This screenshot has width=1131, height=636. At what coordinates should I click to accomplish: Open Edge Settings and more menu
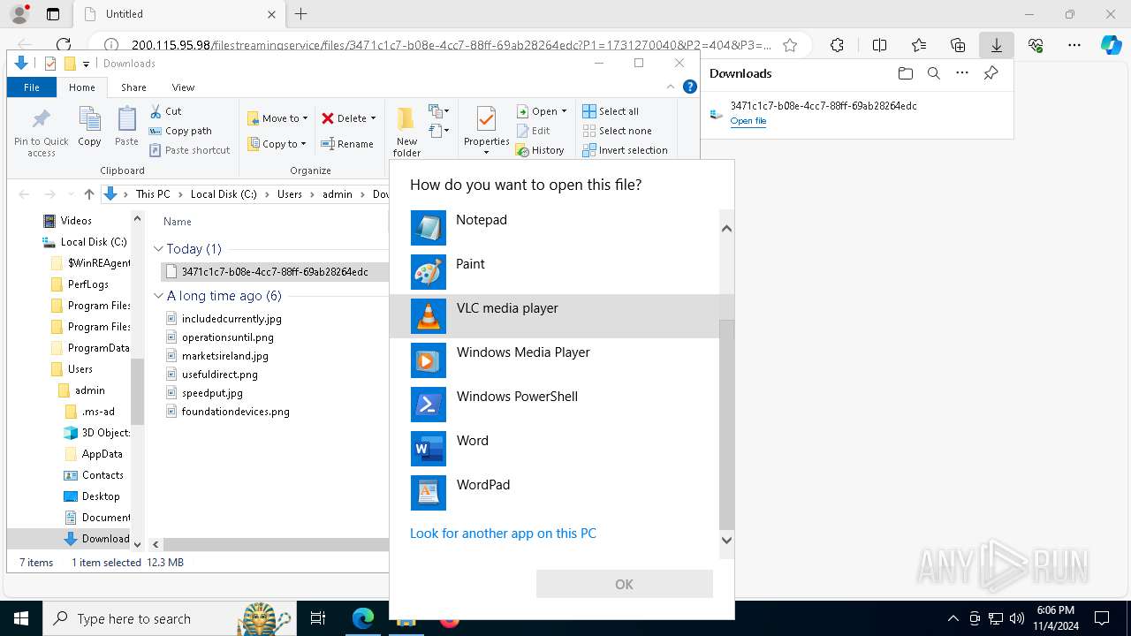click(1074, 45)
